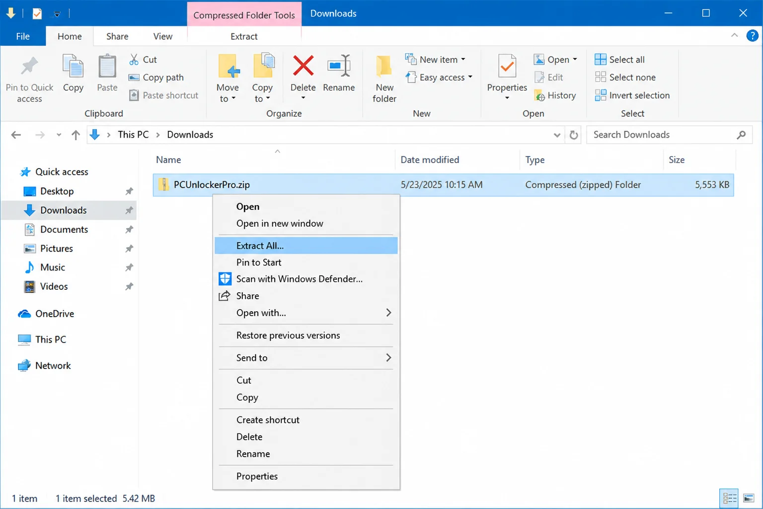Switch to Details view icon in status bar

[x=730, y=498]
